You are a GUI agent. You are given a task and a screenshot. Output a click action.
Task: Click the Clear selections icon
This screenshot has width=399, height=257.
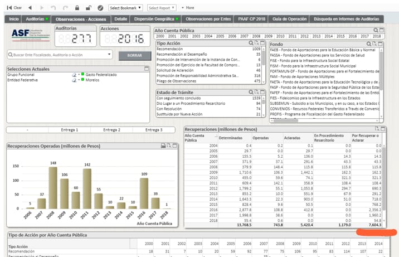[14, 8]
